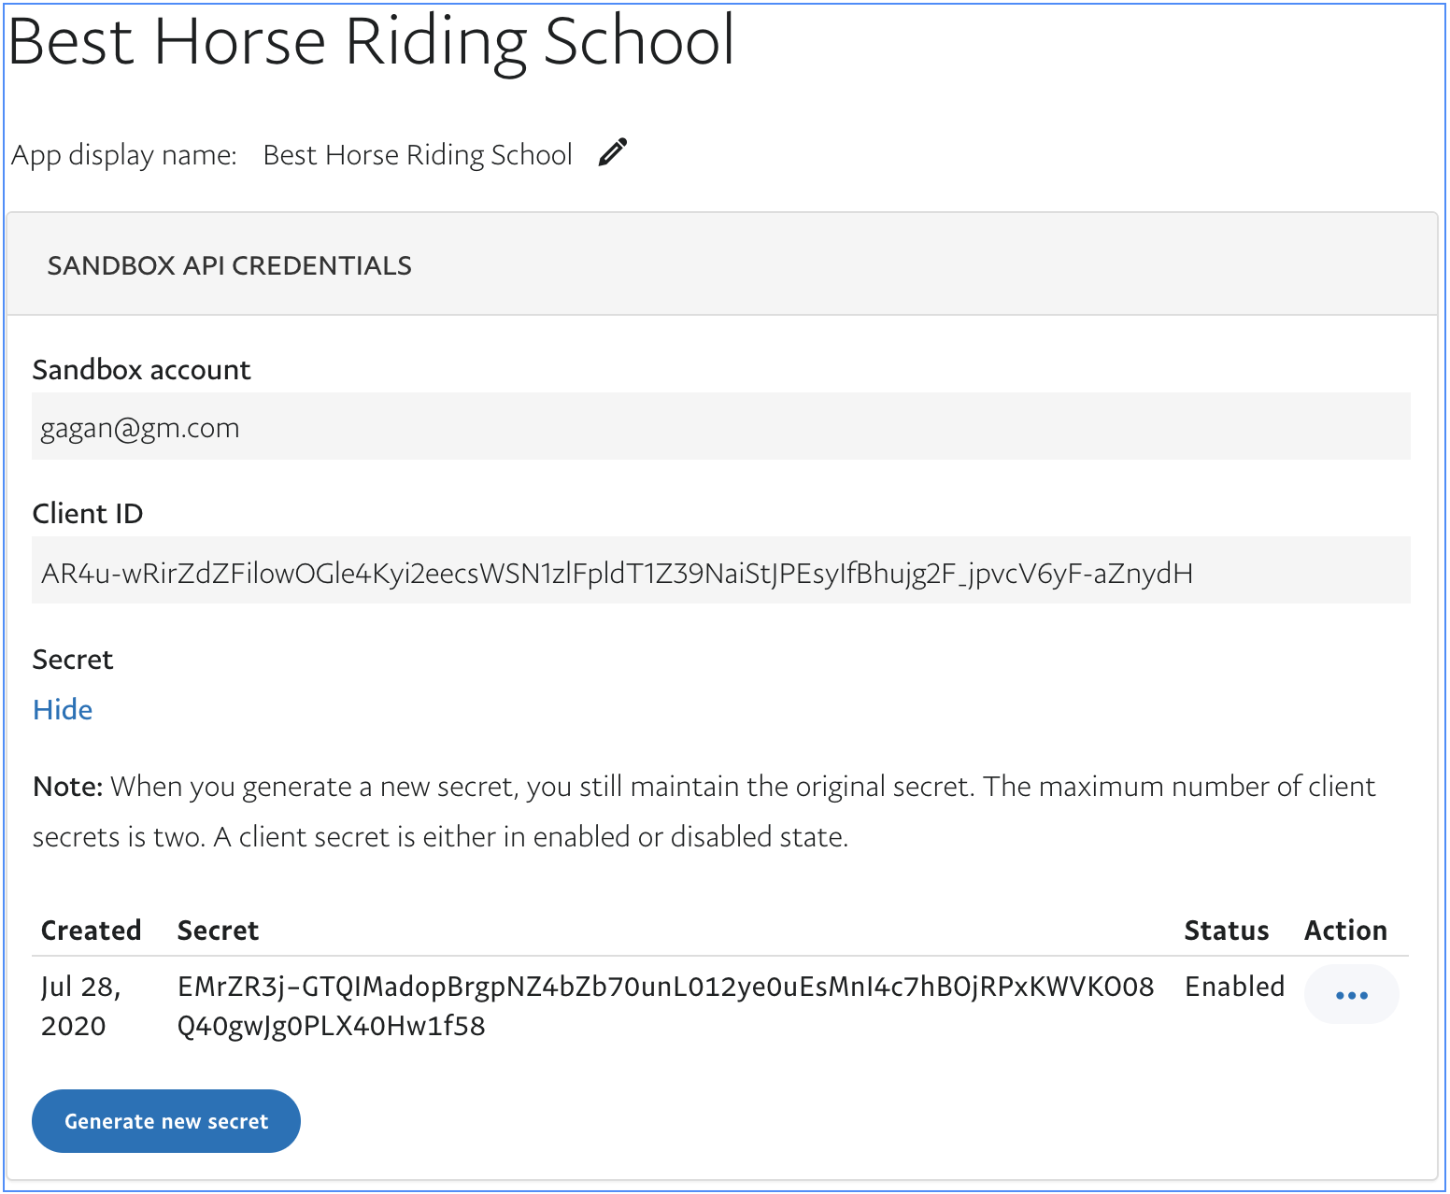The image size is (1450, 1194).
Task: Edit the app display name with pencil icon
Action: 613,152
